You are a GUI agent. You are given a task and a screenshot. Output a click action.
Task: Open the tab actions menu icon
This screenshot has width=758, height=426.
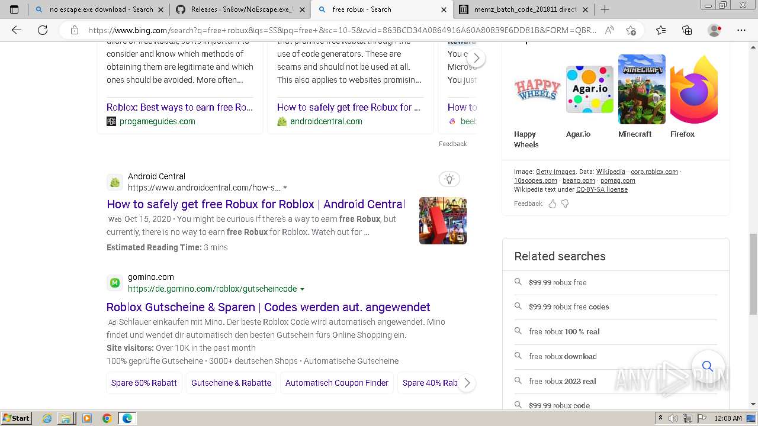(x=15, y=9)
